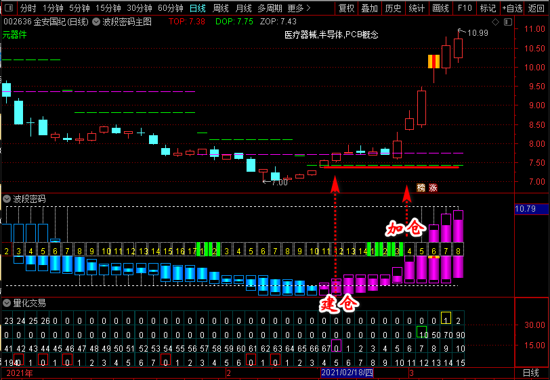Image resolution: width=550 pixels, height=380 pixels.
Task: Switch to the 60分钟 period tab
Action: coord(171,8)
